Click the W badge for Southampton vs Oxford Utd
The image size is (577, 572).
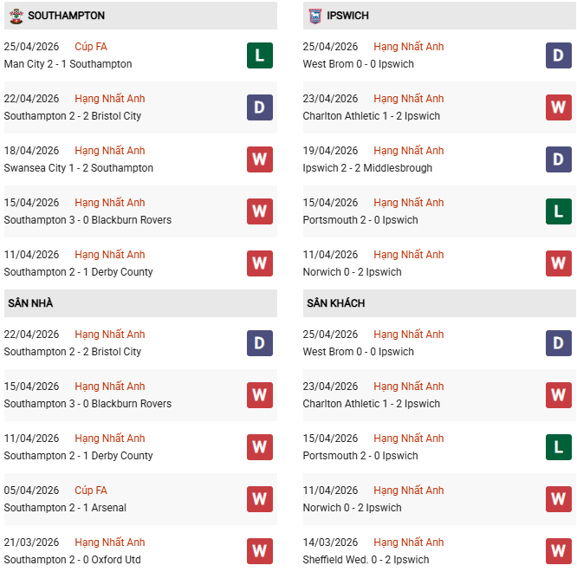[260, 551]
